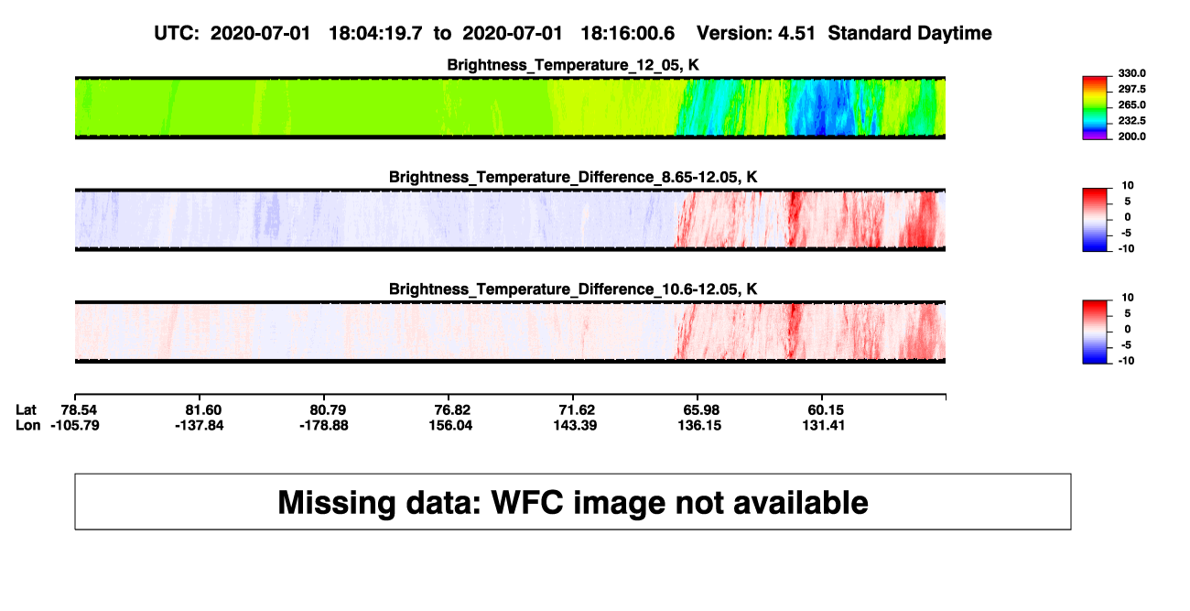Click longitude value -137.84
Image resolution: width=1190 pixels, height=611 pixels.
pos(200,426)
